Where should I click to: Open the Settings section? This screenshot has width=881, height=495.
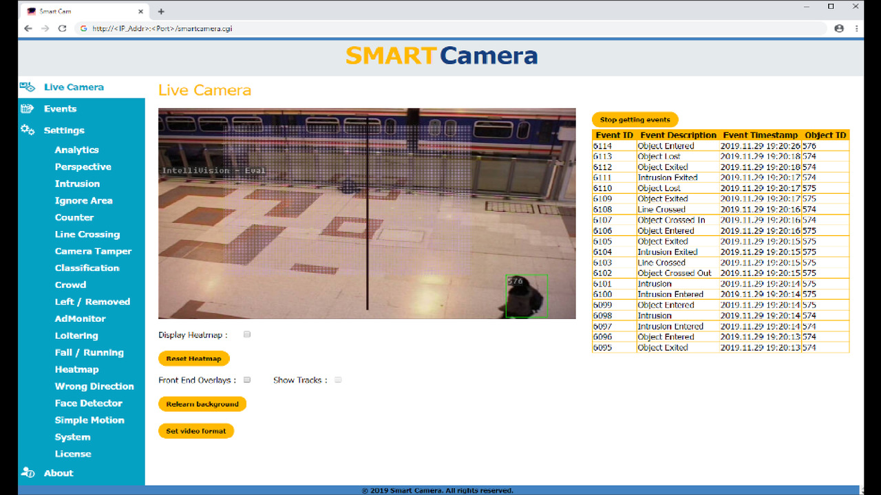(64, 130)
